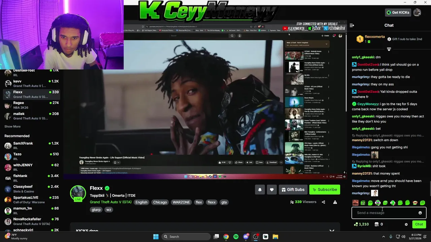The width and height of the screenshot is (431, 242).
Task: Show More followed channels
Action: tap(12, 126)
